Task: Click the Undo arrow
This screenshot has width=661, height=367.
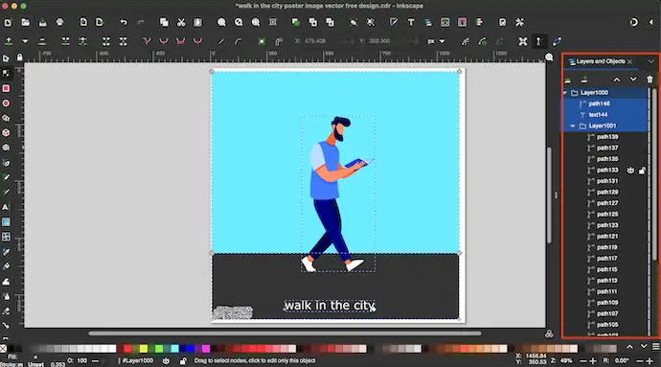Action: (x=124, y=22)
